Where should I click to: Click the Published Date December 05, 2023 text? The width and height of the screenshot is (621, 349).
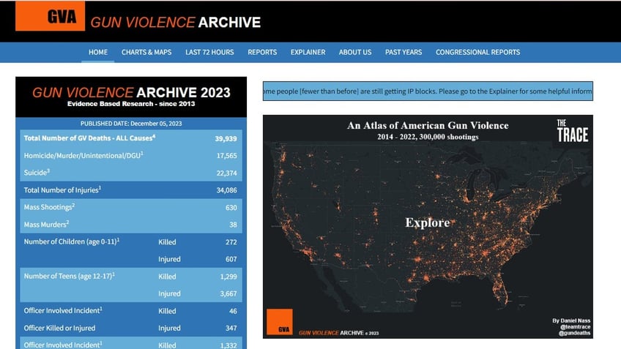(x=131, y=124)
